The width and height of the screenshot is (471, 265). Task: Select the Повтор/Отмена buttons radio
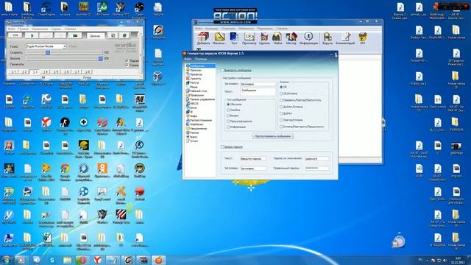tap(281, 120)
